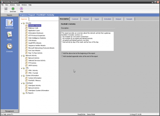
Task: Click the InterSpect Activity report icon
Action: [x=27, y=86]
